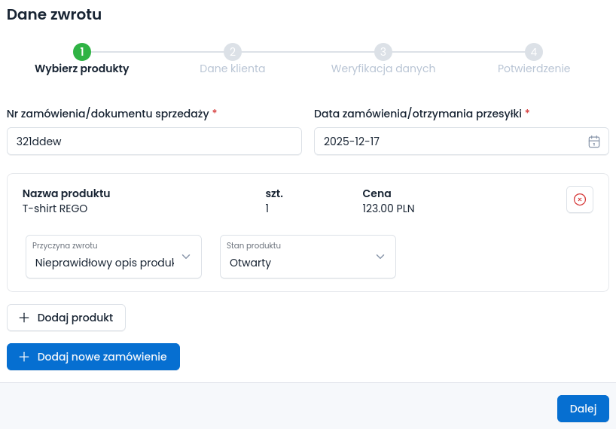Image resolution: width=616 pixels, height=429 pixels.
Task: Click step 2 circle in the stepper
Action: coord(233,52)
